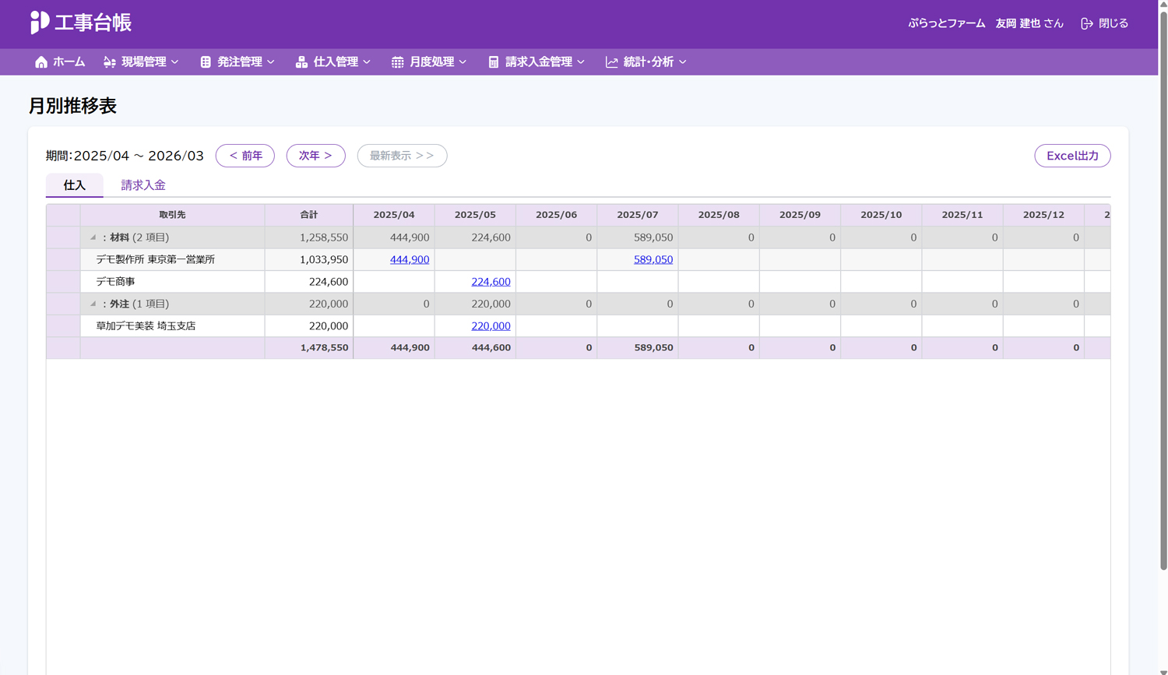The height and width of the screenshot is (675, 1168).
Task: Select the 仕入 tab
Action: 75,185
